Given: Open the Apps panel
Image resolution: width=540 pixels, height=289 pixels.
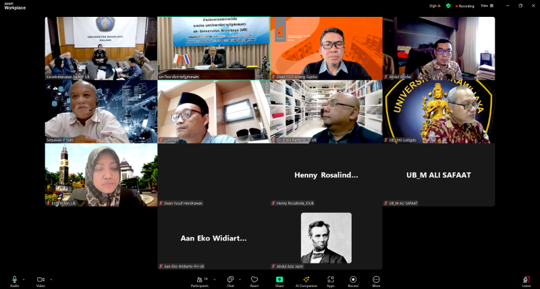Looking at the screenshot, I should 331,280.
